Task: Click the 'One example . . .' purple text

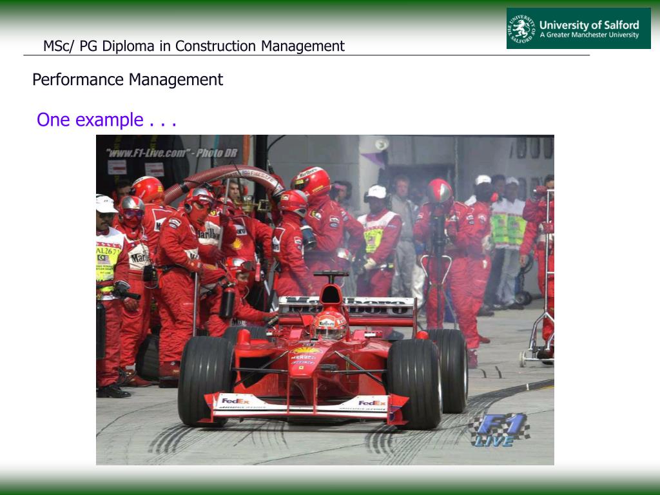Action: pyautogui.click(x=106, y=120)
